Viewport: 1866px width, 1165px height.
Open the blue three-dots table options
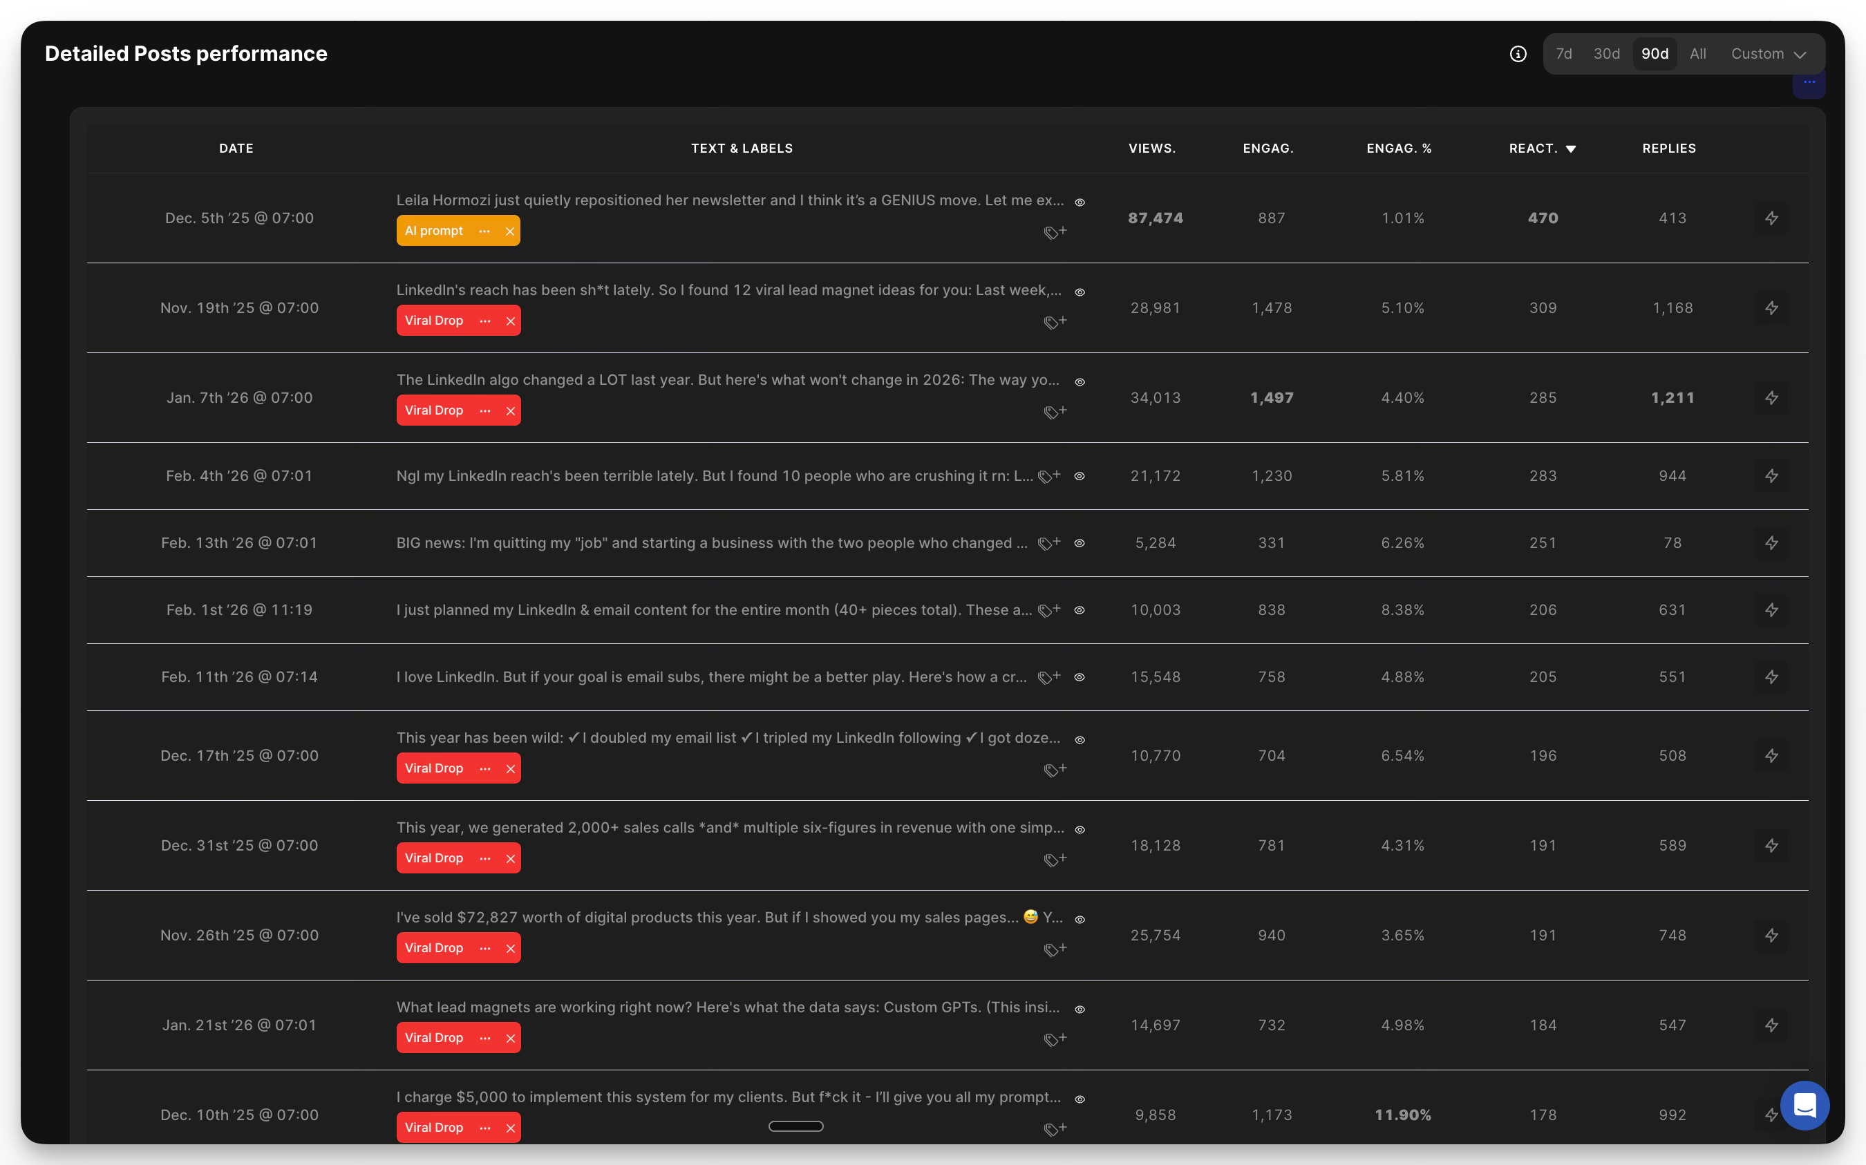click(x=1809, y=82)
